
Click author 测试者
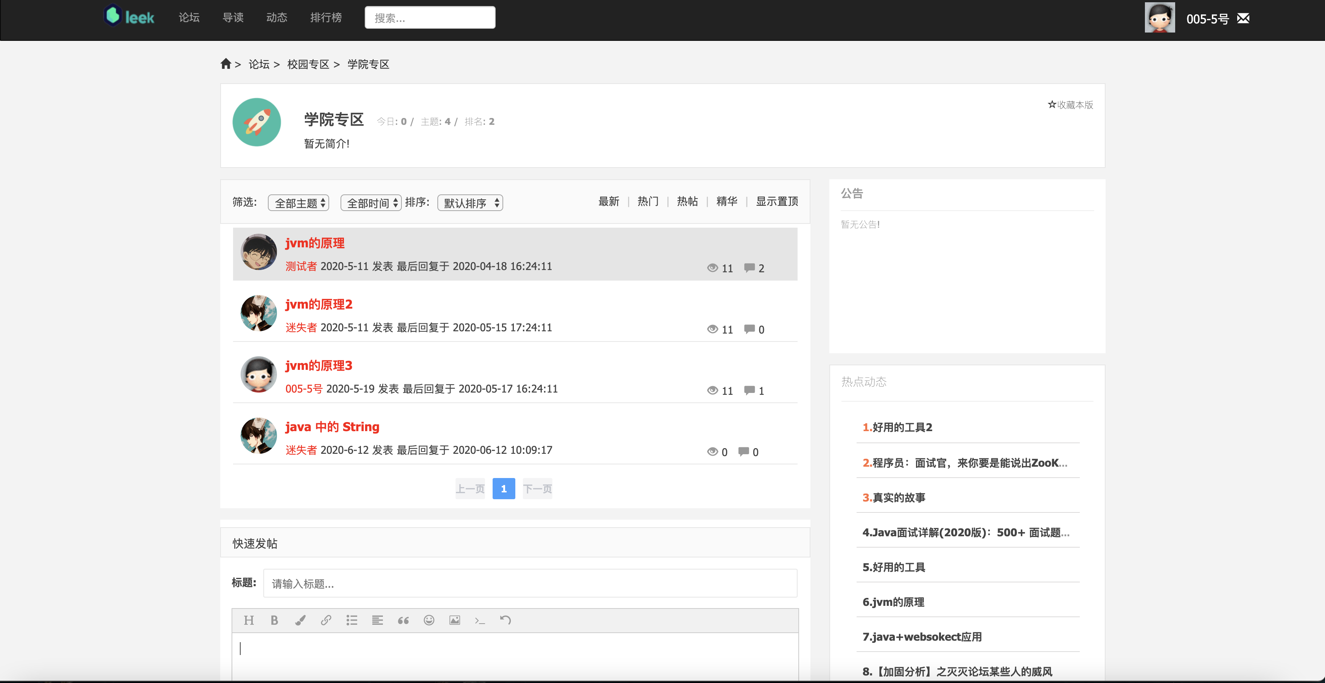(x=301, y=266)
